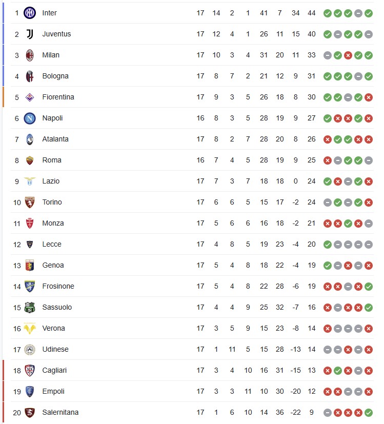The height and width of the screenshot is (424, 384).
Task: Click the Salernitana club crest
Action: click(30, 413)
